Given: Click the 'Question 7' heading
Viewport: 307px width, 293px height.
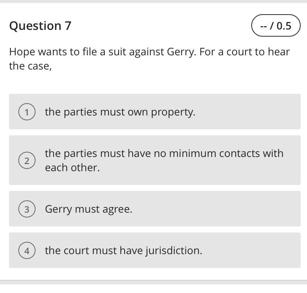Looking at the screenshot, I should (x=40, y=26).
